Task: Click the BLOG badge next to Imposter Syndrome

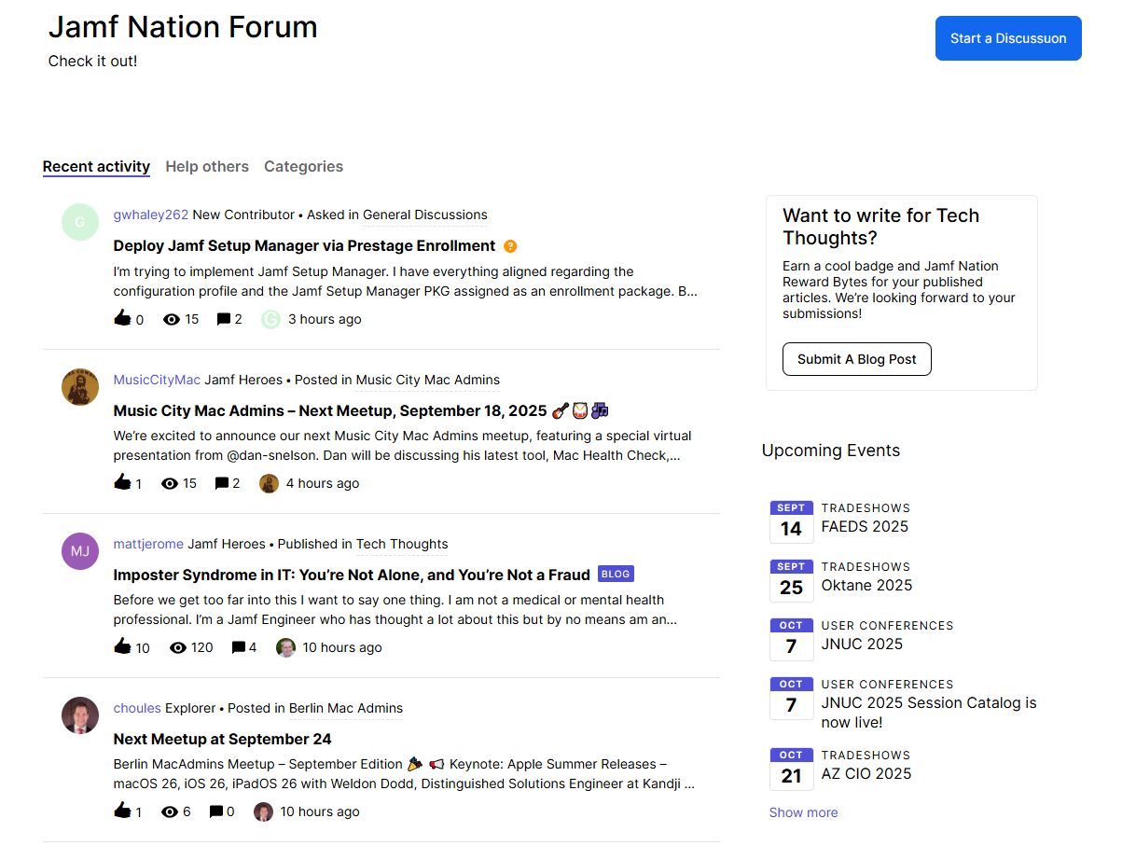Action: 616,575
